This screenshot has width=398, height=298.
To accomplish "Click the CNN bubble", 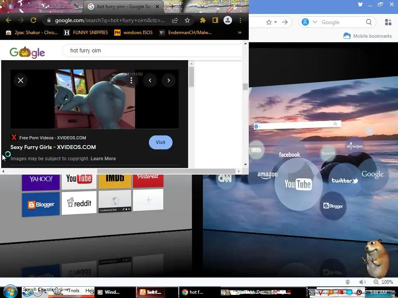I will [225, 178].
